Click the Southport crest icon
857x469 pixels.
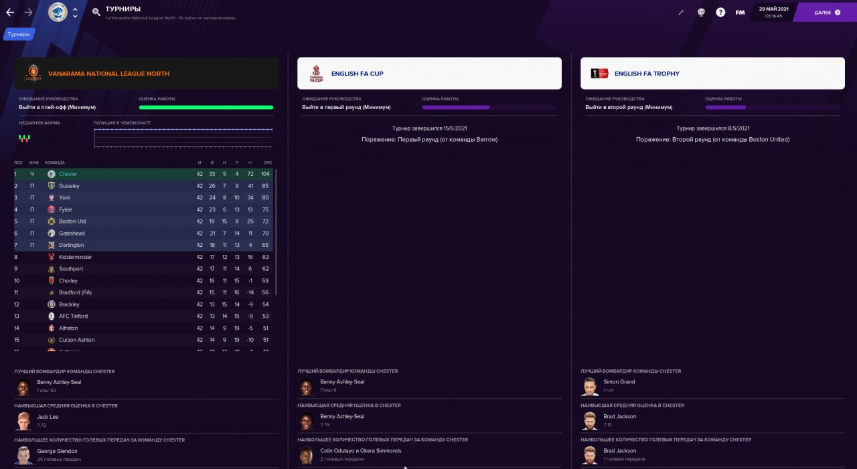click(52, 269)
